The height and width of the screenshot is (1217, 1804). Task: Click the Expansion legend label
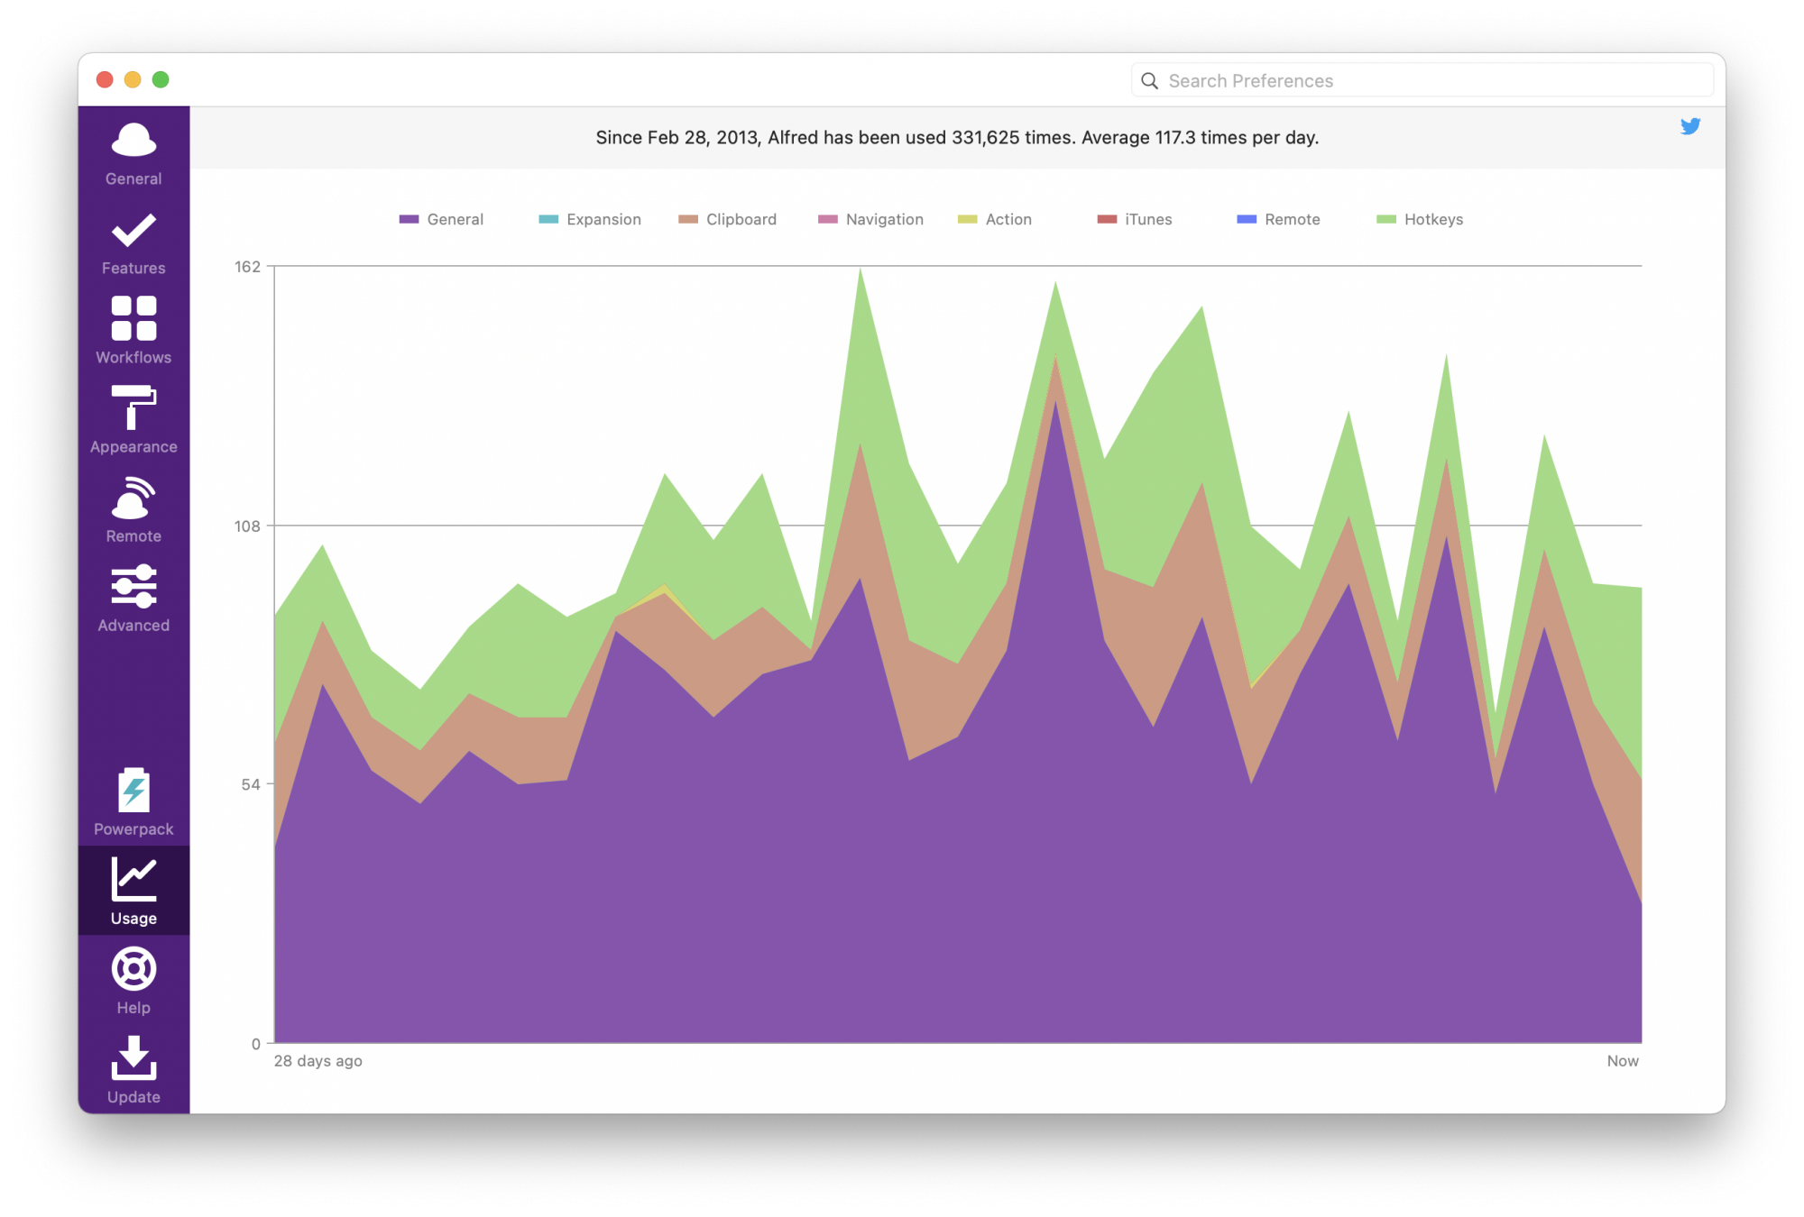click(x=603, y=219)
